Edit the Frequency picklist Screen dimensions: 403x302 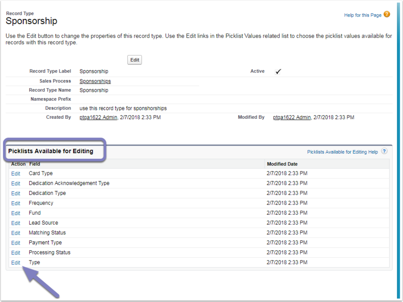pos(16,204)
